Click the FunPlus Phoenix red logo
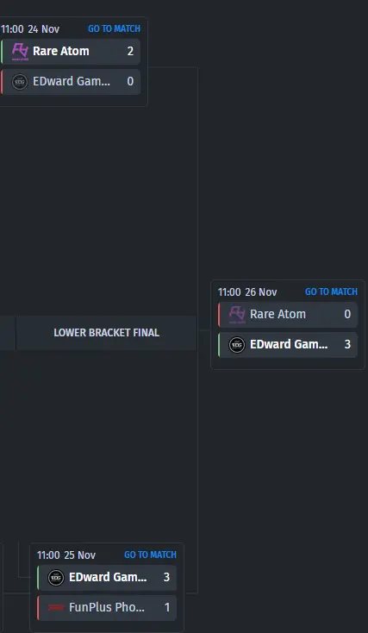Viewport: 368px width, 633px height. (x=56, y=608)
